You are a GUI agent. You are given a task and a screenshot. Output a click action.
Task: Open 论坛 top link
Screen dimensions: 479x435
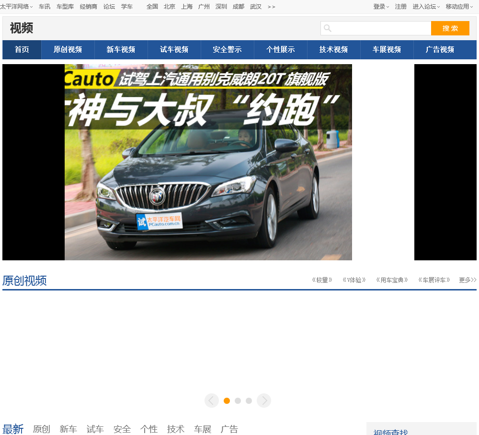point(109,6)
